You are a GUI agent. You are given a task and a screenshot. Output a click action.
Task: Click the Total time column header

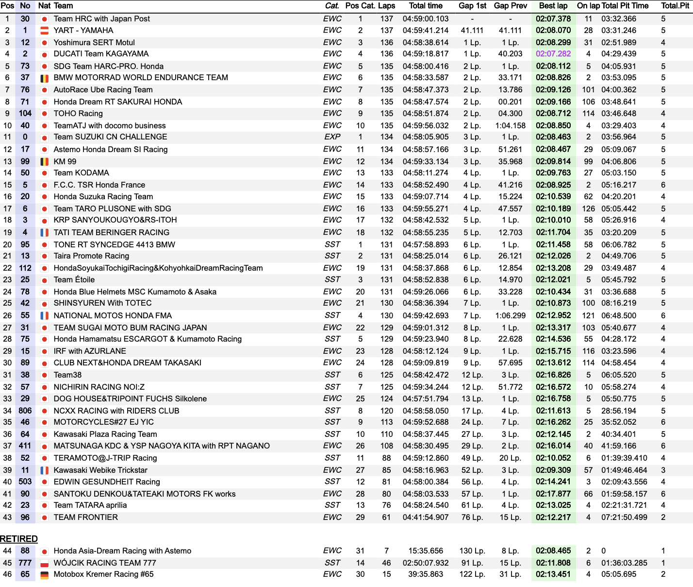click(x=426, y=6)
